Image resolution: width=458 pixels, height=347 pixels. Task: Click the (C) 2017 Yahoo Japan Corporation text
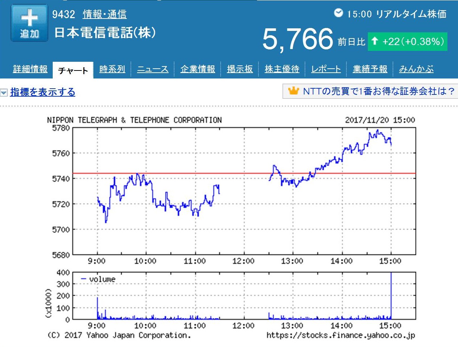coord(119,335)
